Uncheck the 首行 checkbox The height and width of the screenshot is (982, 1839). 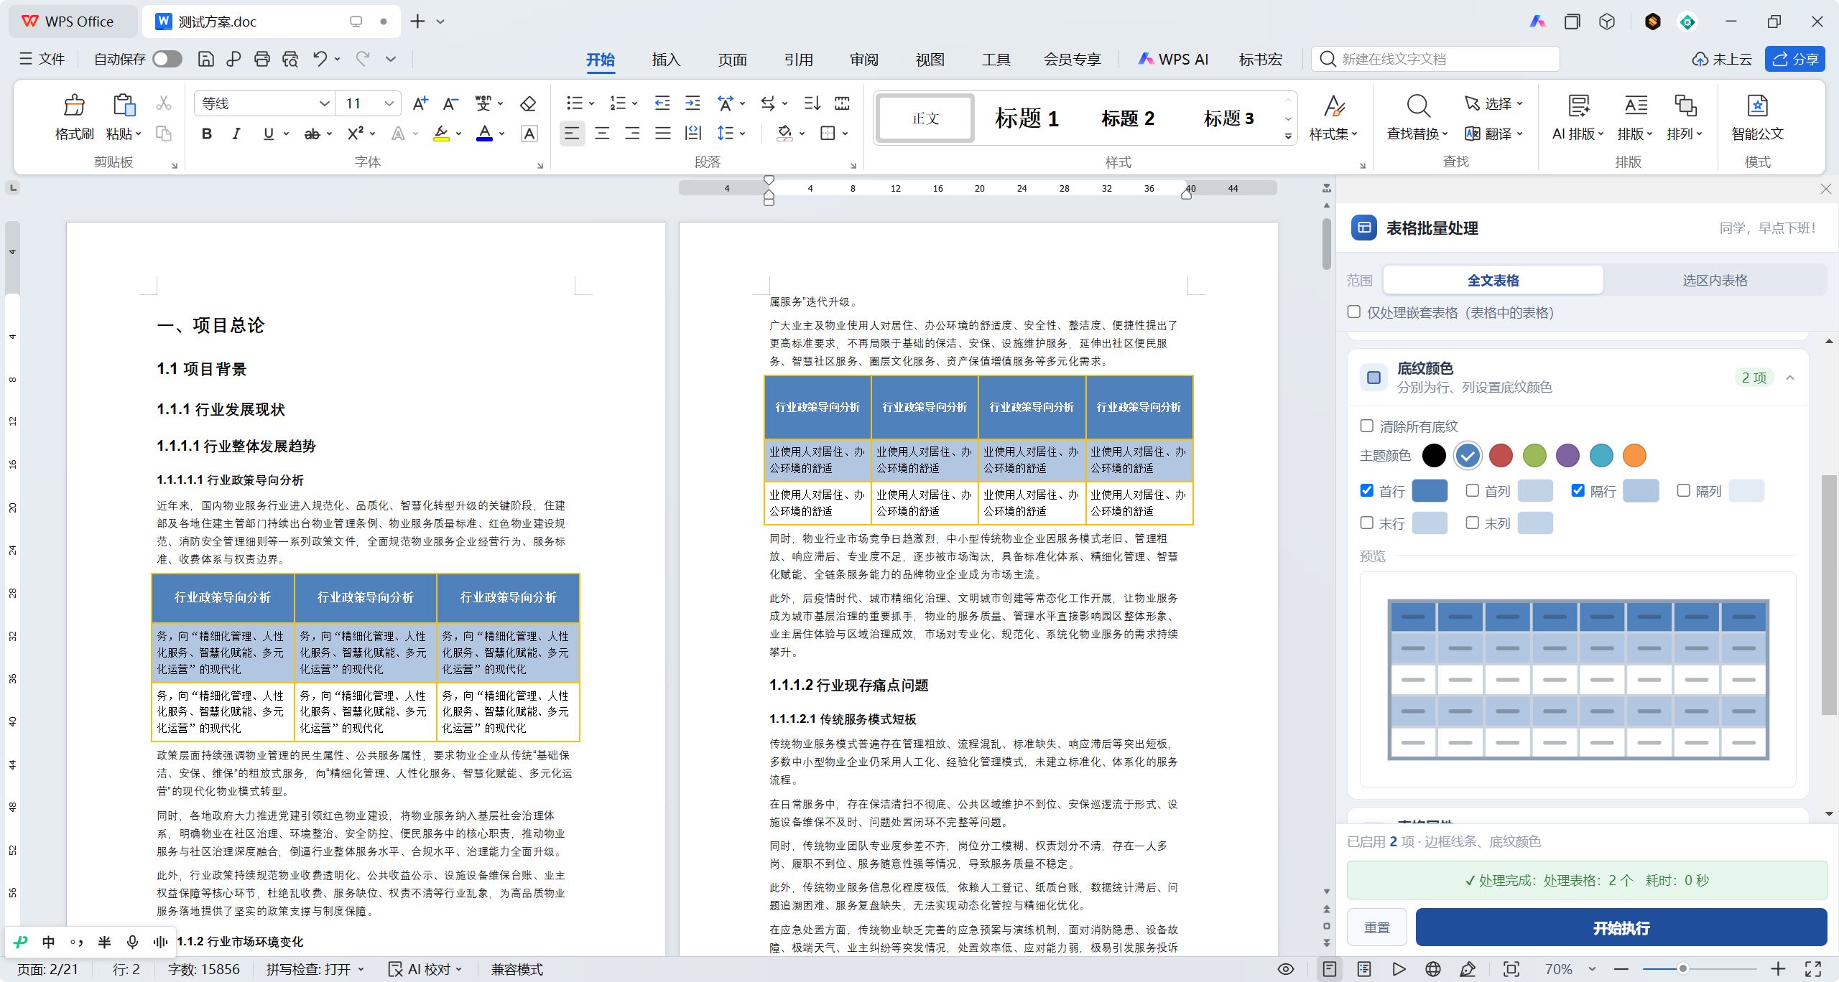[1367, 491]
